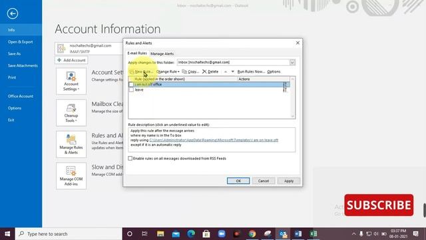Switch to Excel taskbar icon
The image size is (426, 240).
tap(314, 234)
